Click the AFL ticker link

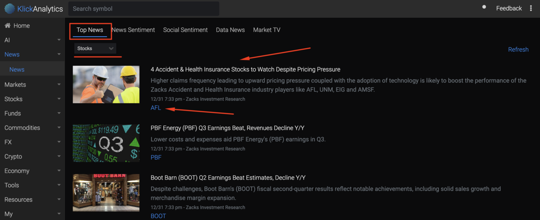(x=156, y=108)
